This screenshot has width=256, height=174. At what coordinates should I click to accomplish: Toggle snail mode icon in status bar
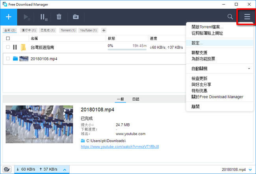pos(7,169)
